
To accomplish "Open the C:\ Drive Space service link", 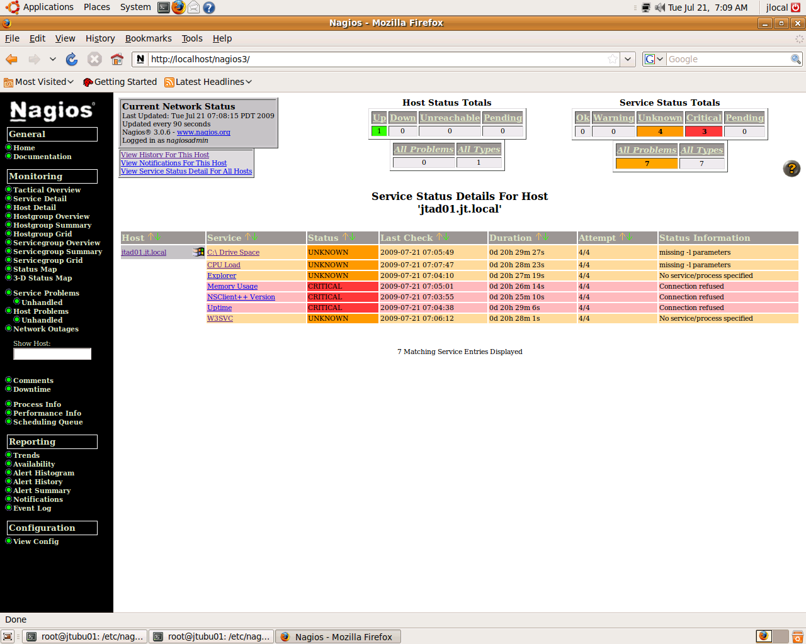I will point(233,252).
